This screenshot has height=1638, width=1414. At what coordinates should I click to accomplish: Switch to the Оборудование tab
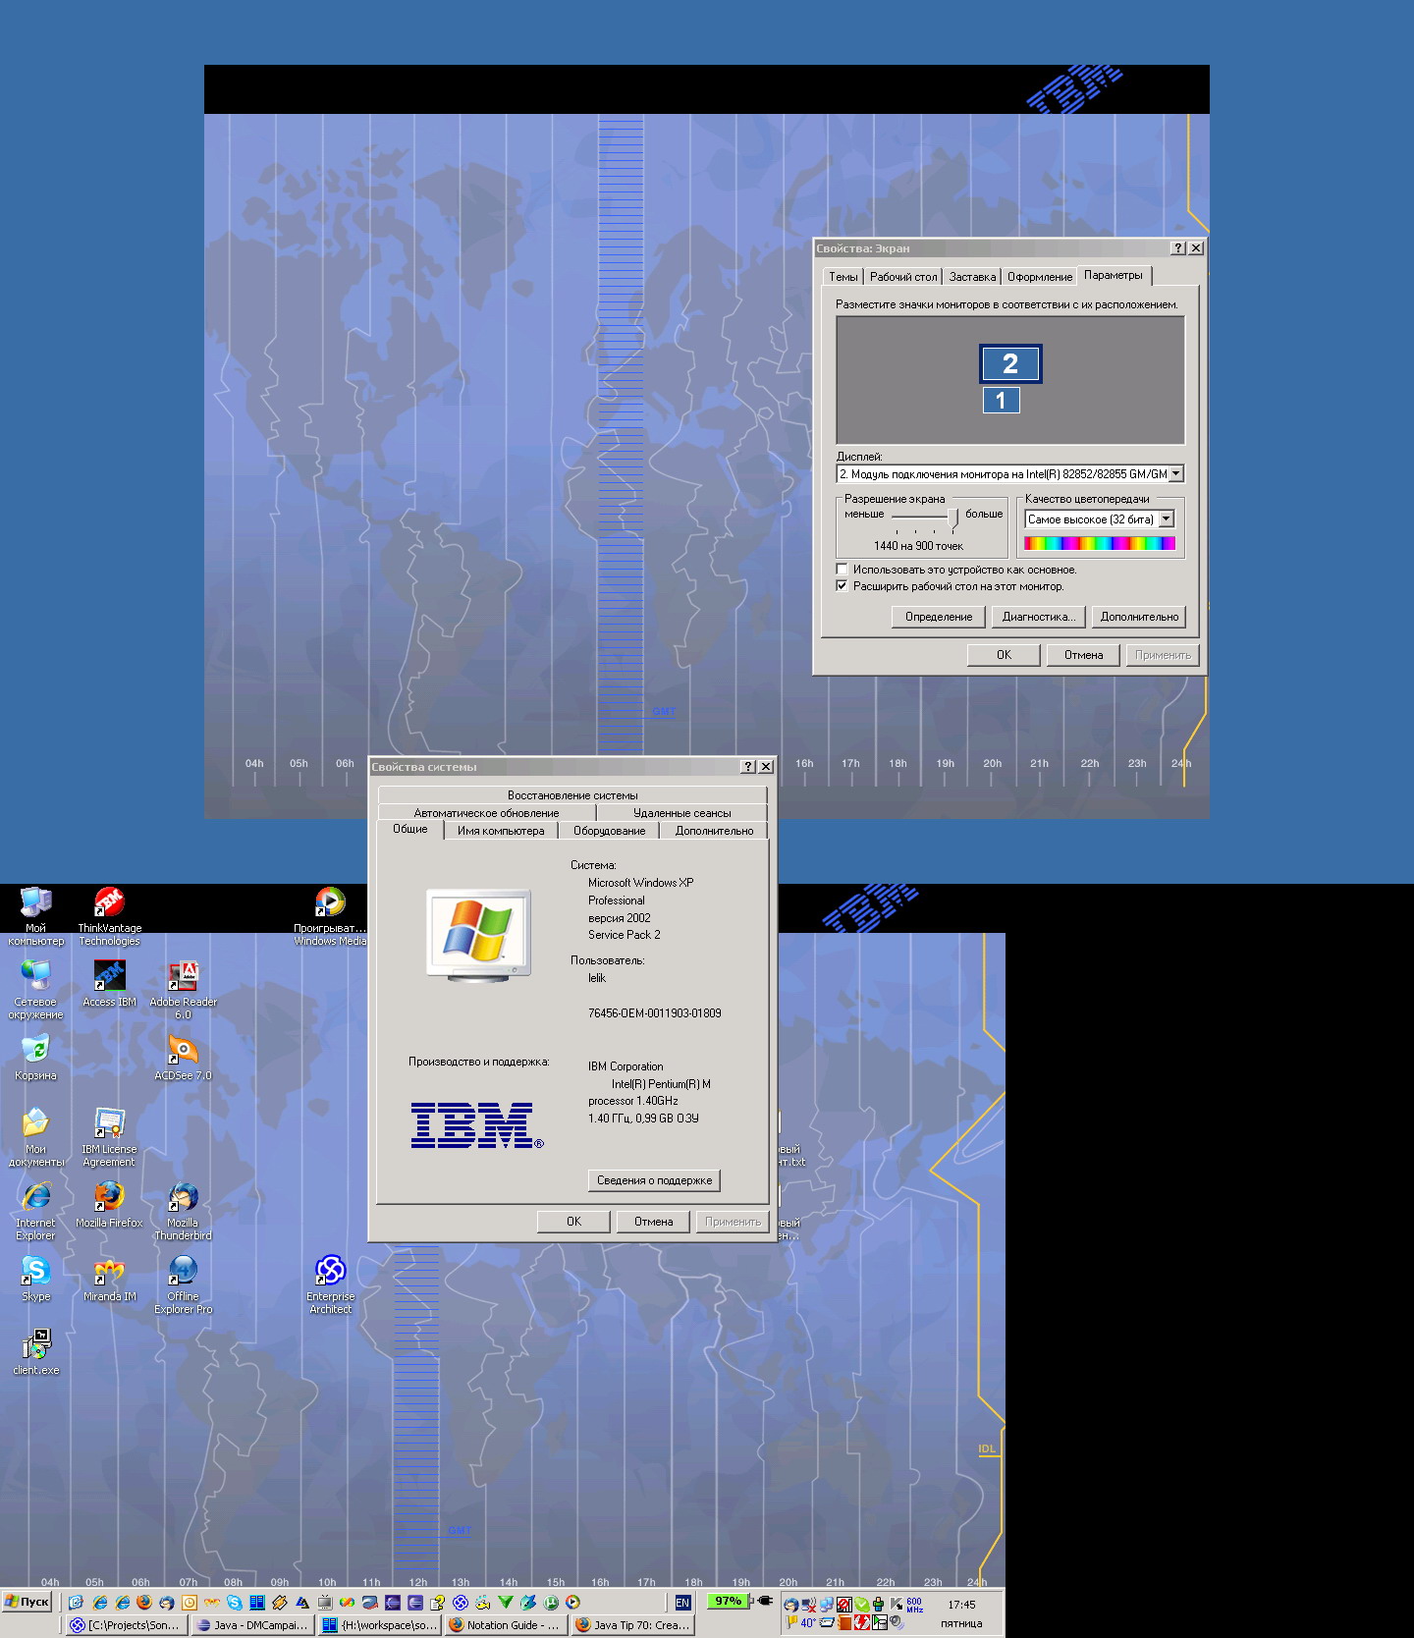[609, 831]
